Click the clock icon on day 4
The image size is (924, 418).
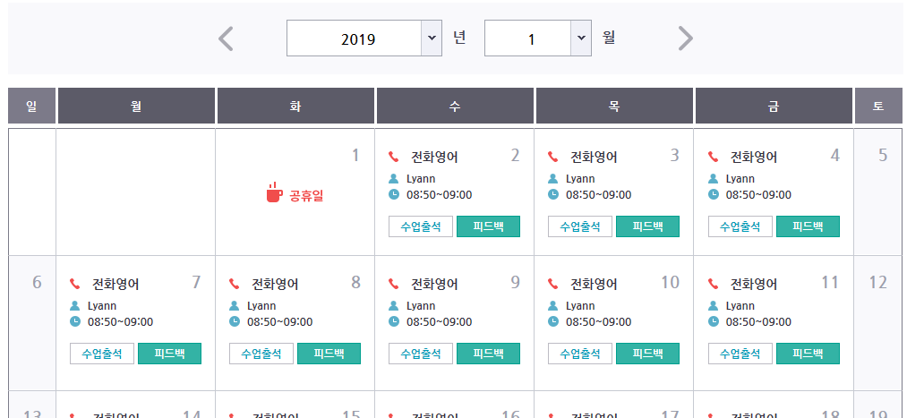(x=713, y=194)
